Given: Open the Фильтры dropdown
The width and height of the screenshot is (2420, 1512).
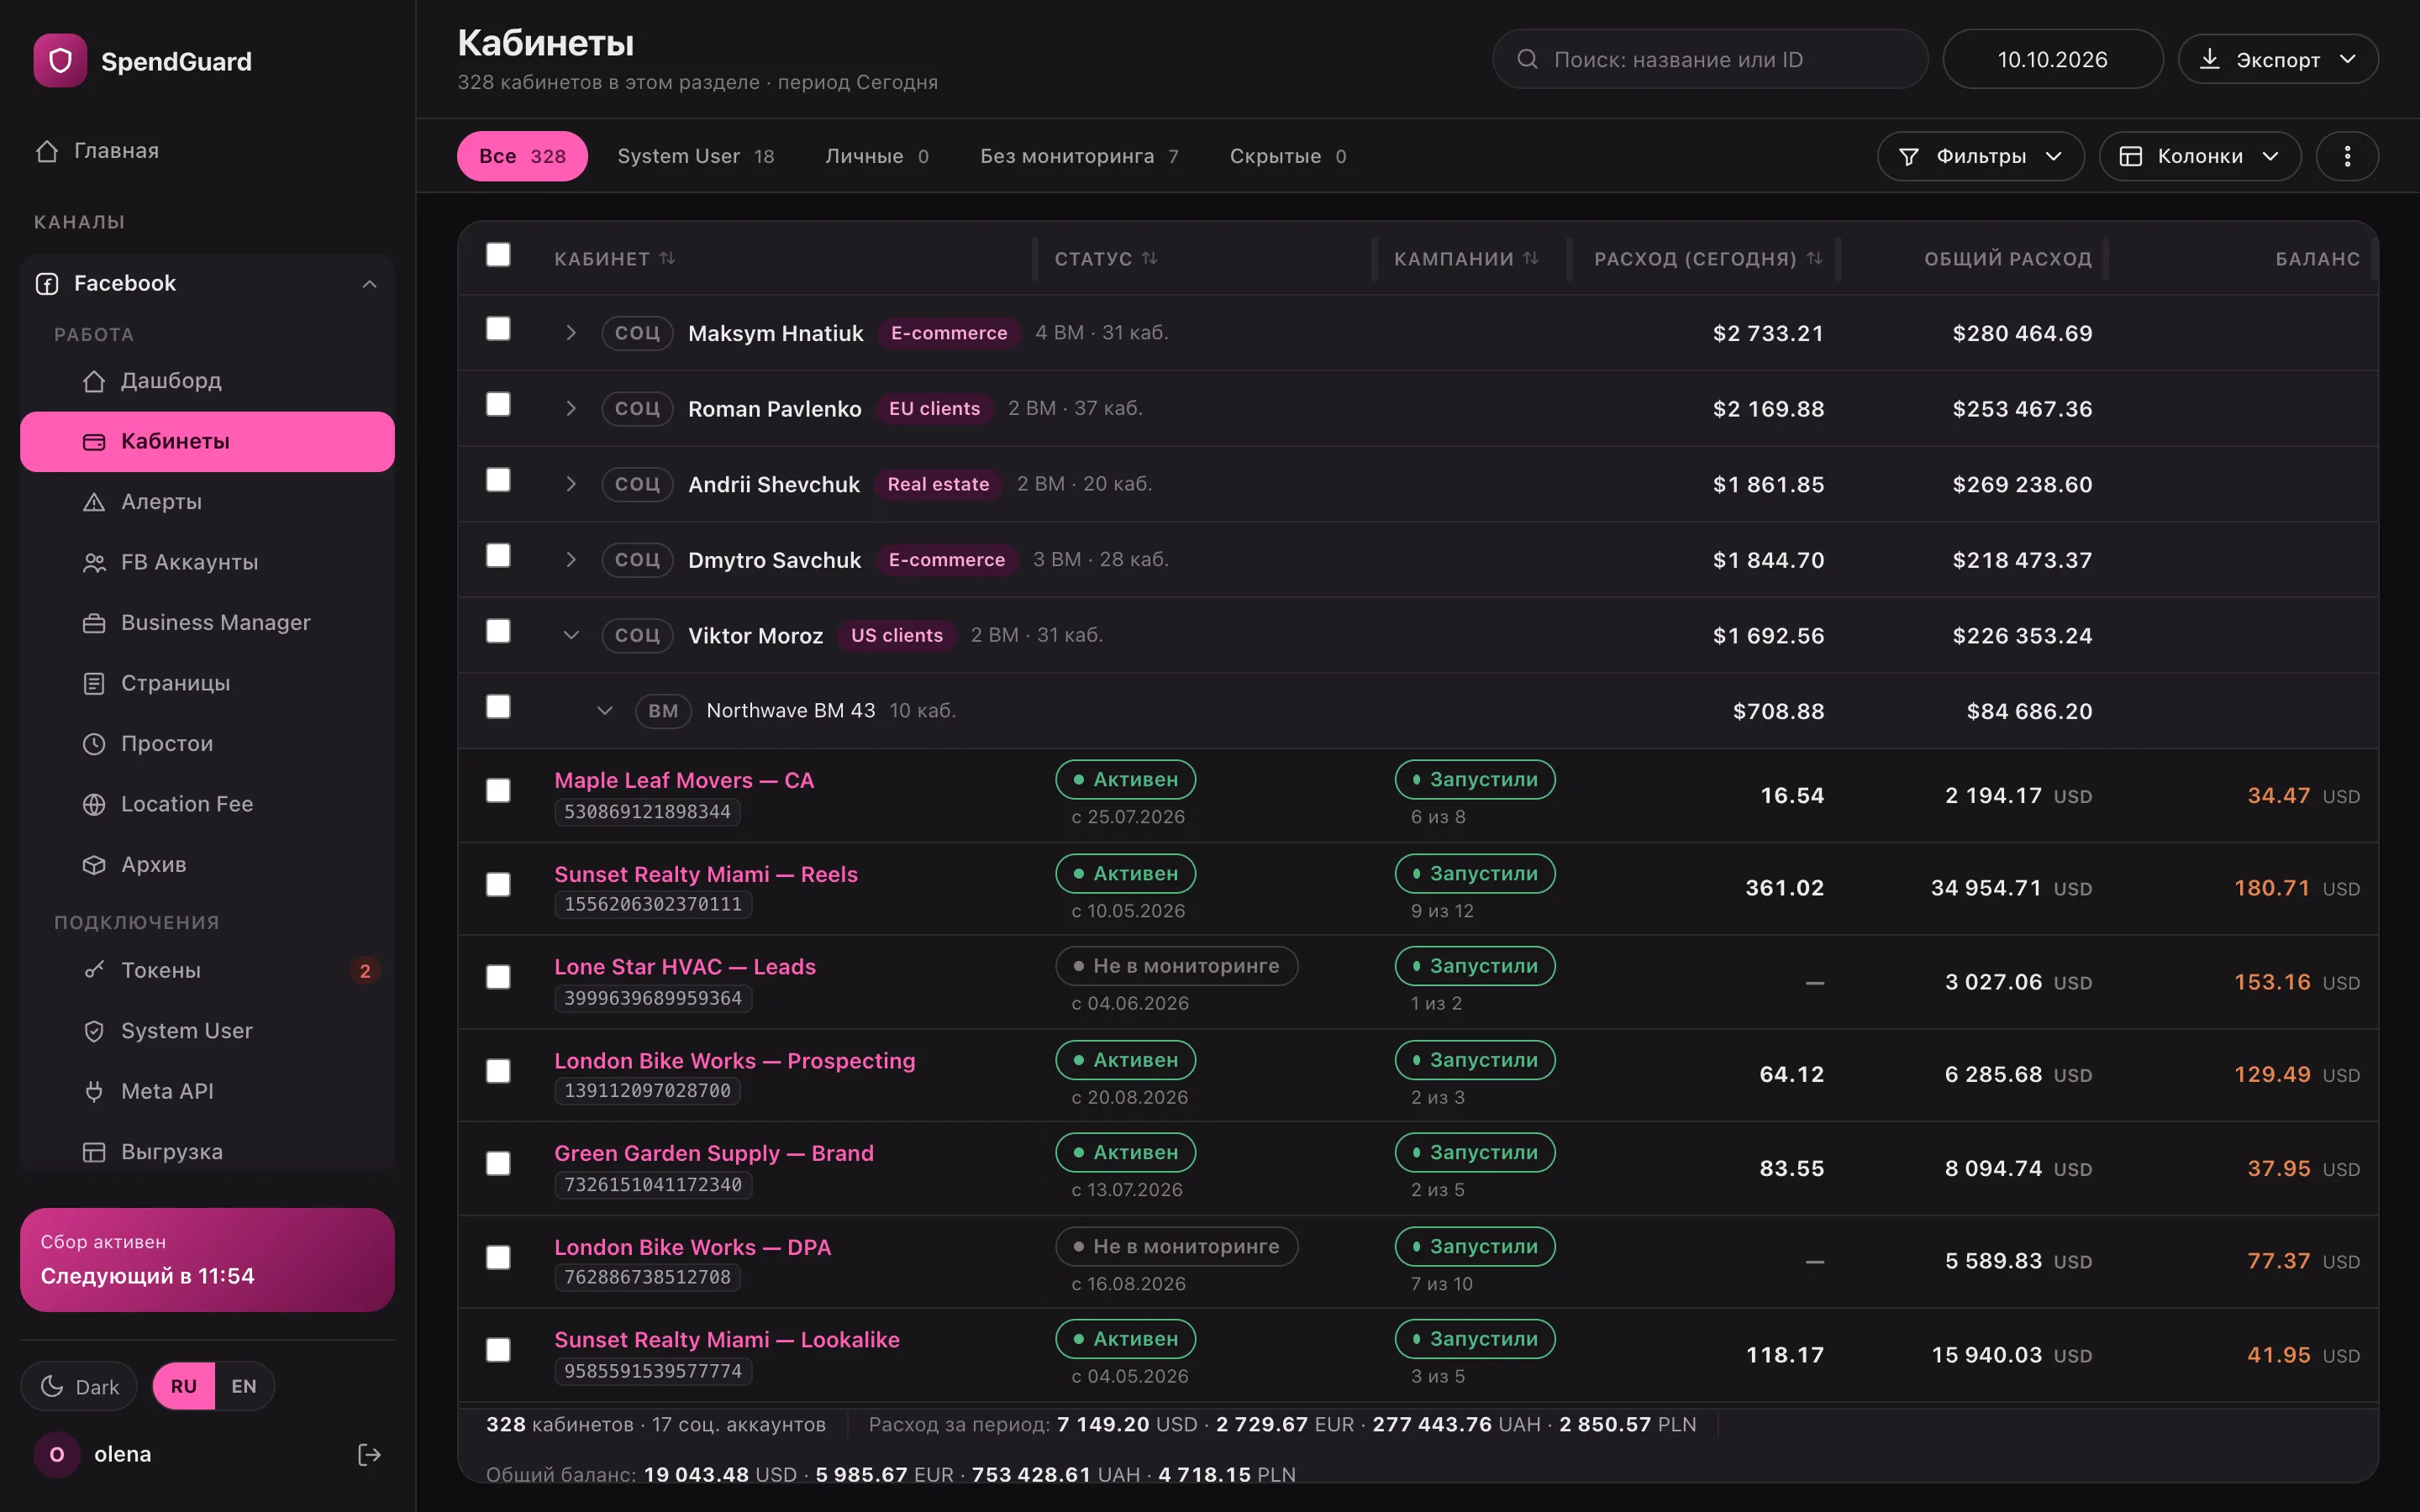Looking at the screenshot, I should (1980, 156).
